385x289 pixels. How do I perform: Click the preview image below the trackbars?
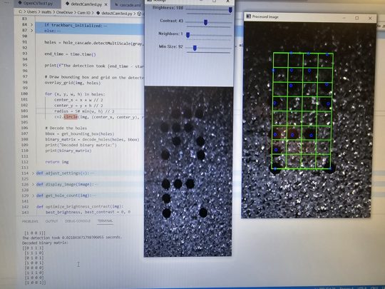click(x=188, y=171)
